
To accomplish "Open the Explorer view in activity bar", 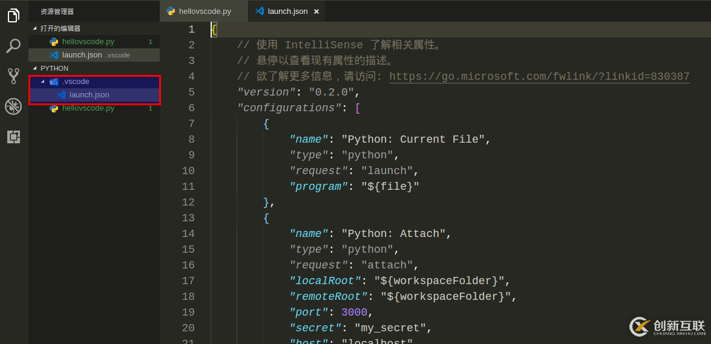I will pyautogui.click(x=13, y=15).
